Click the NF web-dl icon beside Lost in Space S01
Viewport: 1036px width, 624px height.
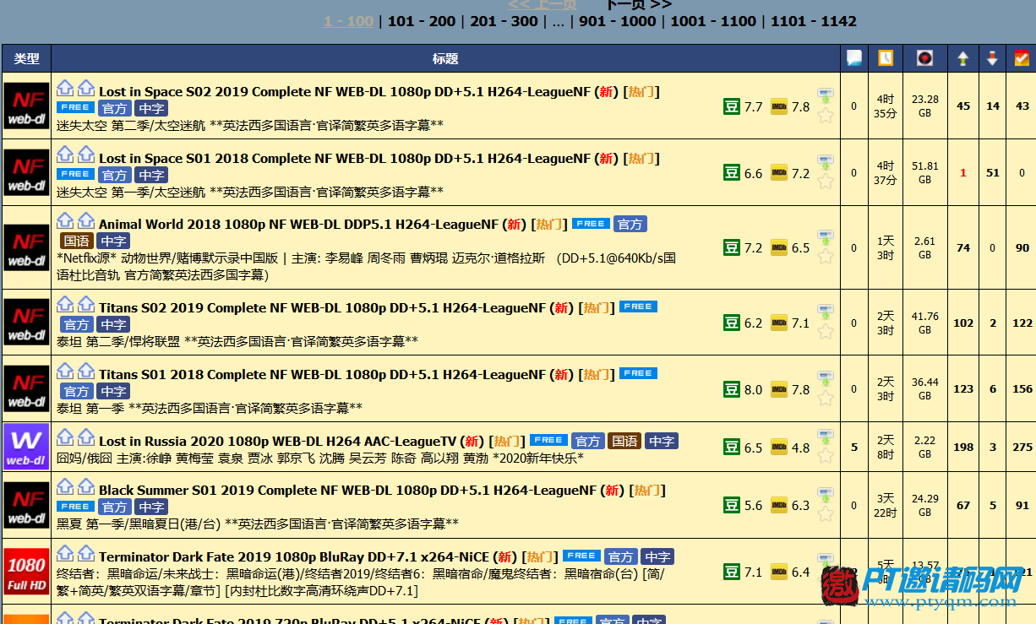click(x=26, y=172)
